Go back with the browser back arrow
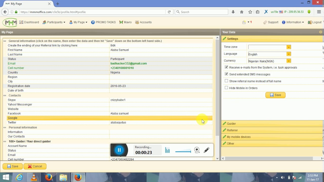This screenshot has width=324, height=182. [x=5, y=12]
